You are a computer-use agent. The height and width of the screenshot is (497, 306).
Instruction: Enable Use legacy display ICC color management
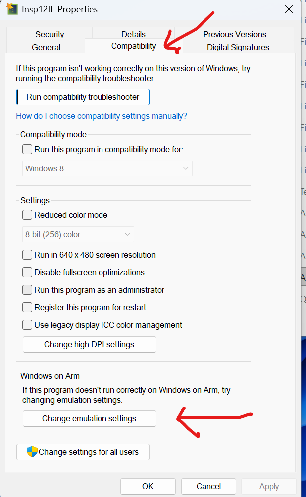(x=28, y=325)
